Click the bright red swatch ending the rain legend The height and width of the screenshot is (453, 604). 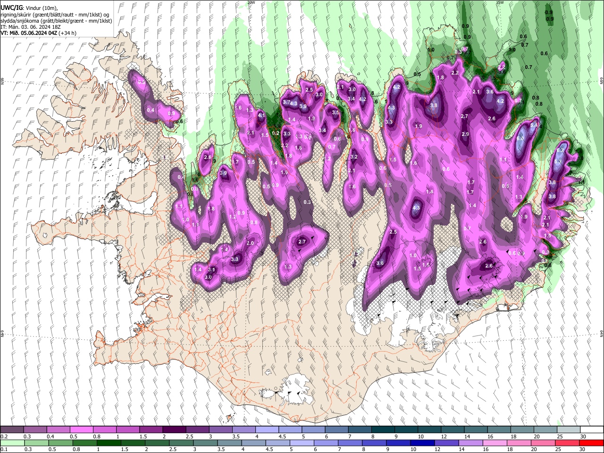(591, 443)
